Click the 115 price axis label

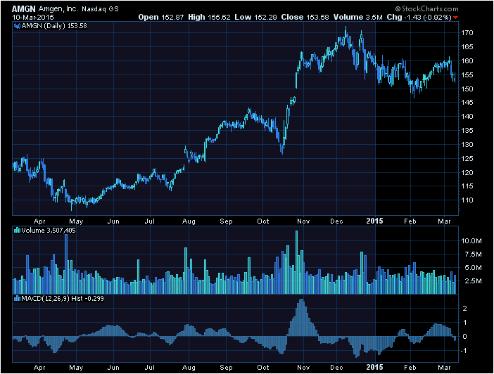[467, 186]
